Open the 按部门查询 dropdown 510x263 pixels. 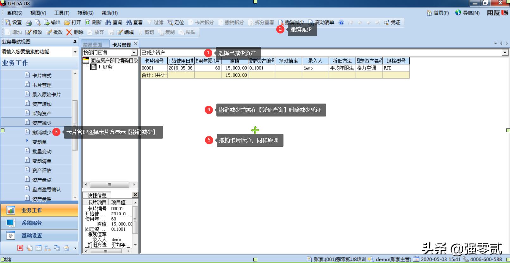pyautogui.click(x=134, y=52)
